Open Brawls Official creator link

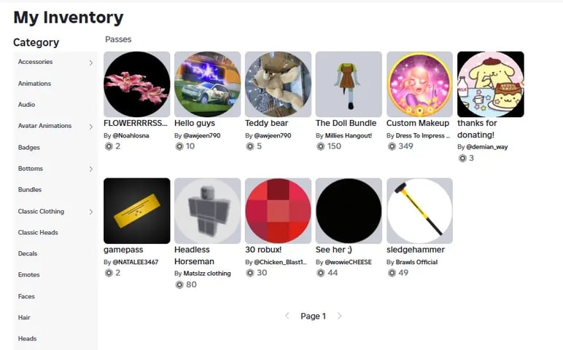pyautogui.click(x=416, y=262)
